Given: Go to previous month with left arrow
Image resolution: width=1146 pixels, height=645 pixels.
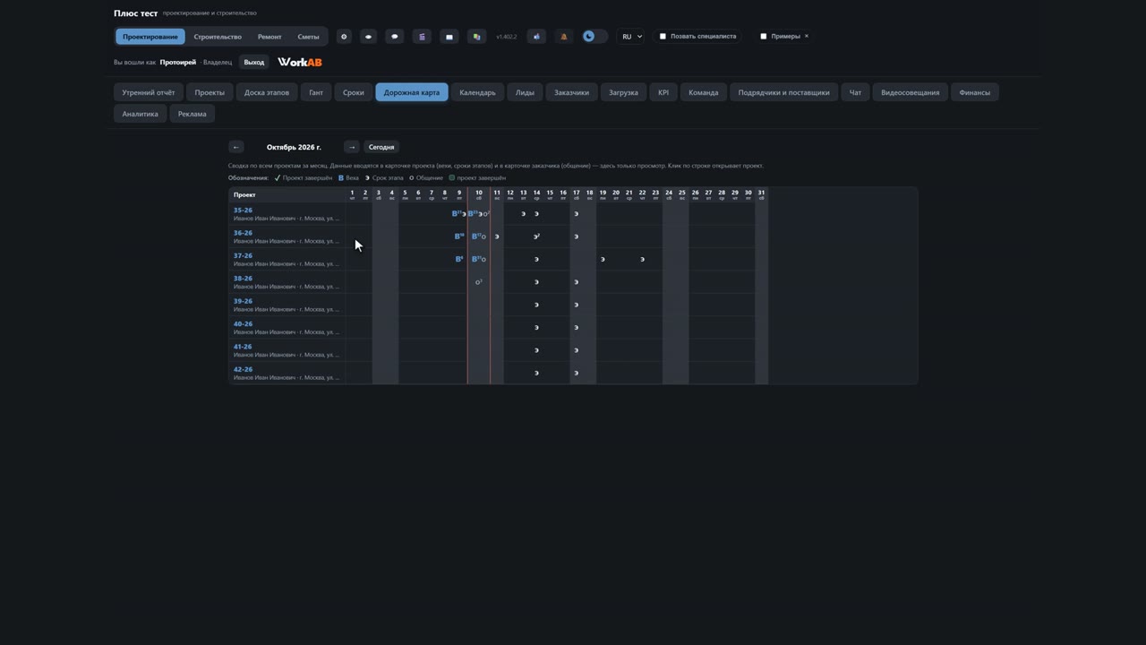Looking at the screenshot, I should tap(236, 147).
